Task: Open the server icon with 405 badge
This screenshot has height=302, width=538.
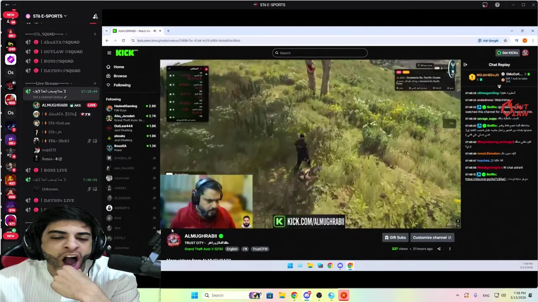Action: 11,100
